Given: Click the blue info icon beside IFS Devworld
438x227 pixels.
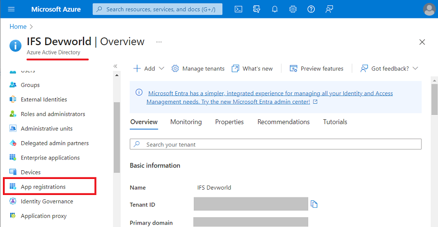Looking at the screenshot, I should pos(16,46).
